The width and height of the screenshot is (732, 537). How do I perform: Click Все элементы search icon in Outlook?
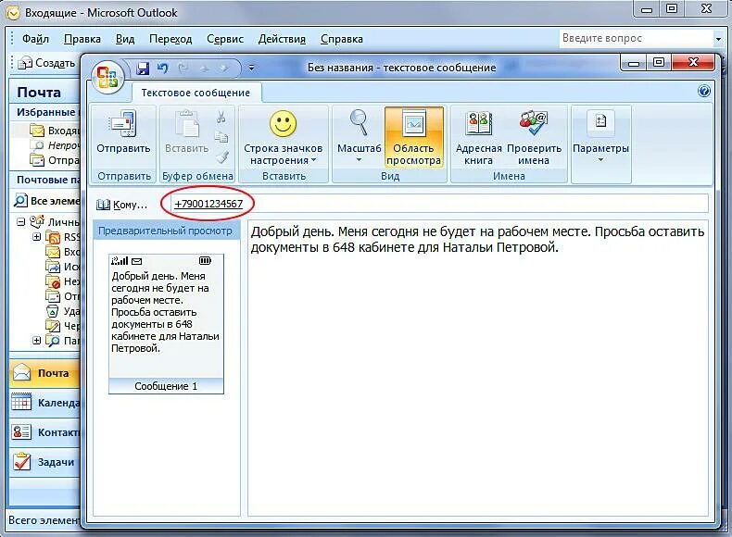(x=20, y=201)
